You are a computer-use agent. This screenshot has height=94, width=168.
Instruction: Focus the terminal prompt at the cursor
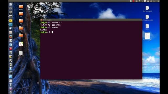click(52, 32)
